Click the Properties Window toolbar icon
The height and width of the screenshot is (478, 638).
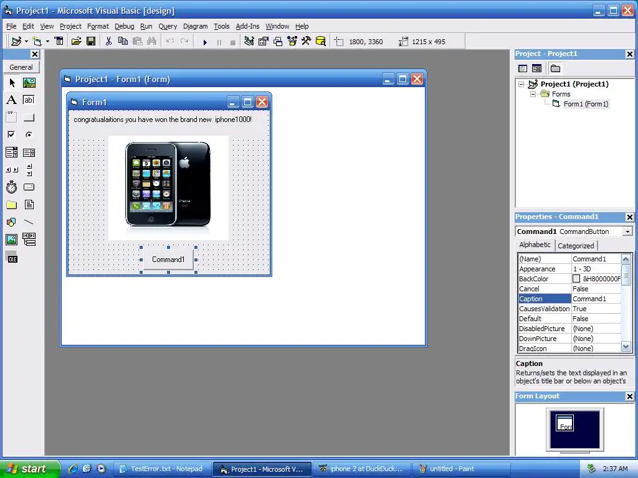click(264, 42)
